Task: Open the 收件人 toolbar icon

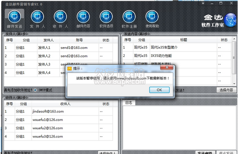Action: tap(60, 19)
